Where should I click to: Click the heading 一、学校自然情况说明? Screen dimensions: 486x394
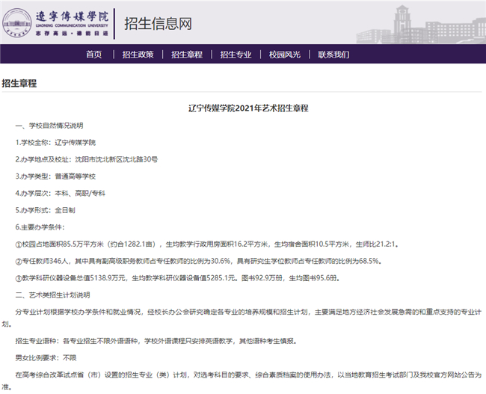pyautogui.click(x=49, y=126)
